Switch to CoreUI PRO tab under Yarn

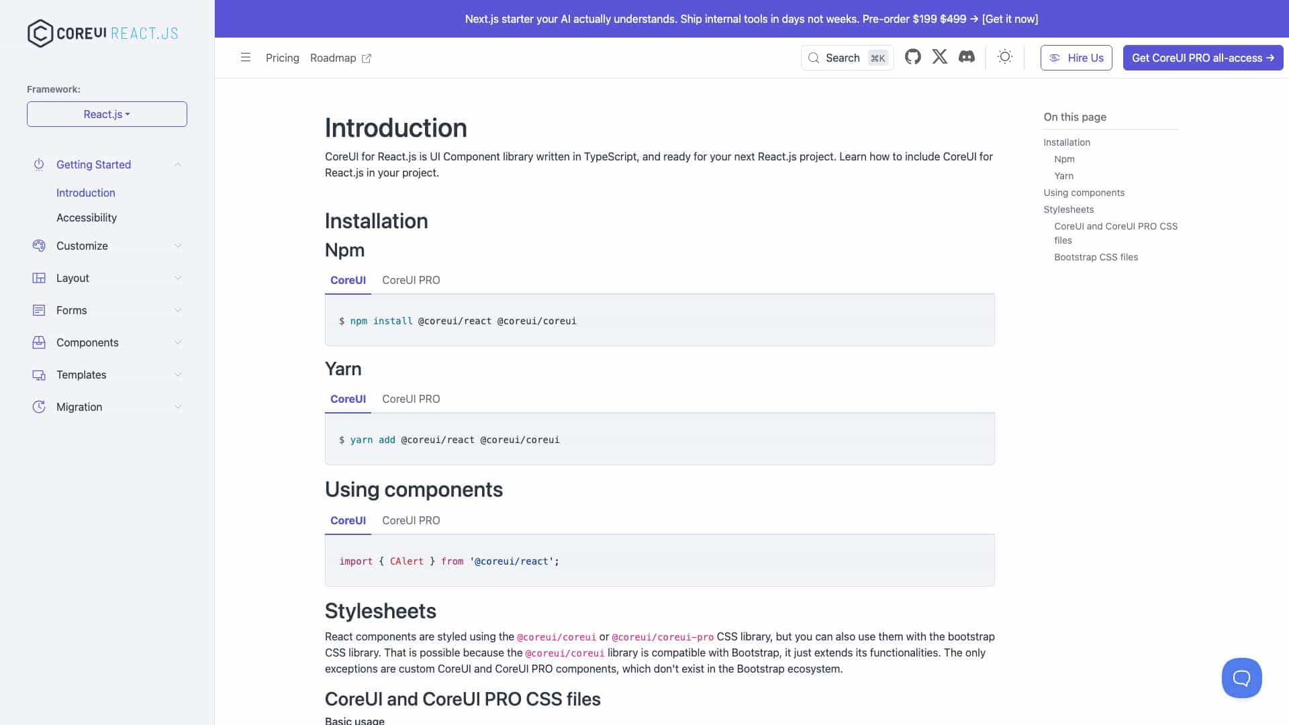point(411,399)
